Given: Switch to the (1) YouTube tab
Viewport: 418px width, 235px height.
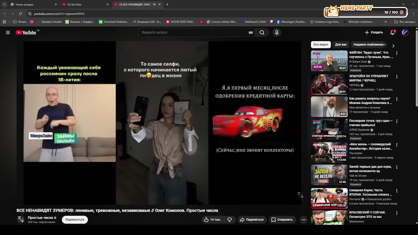Looking at the screenshot, I should pyautogui.click(x=85, y=5).
